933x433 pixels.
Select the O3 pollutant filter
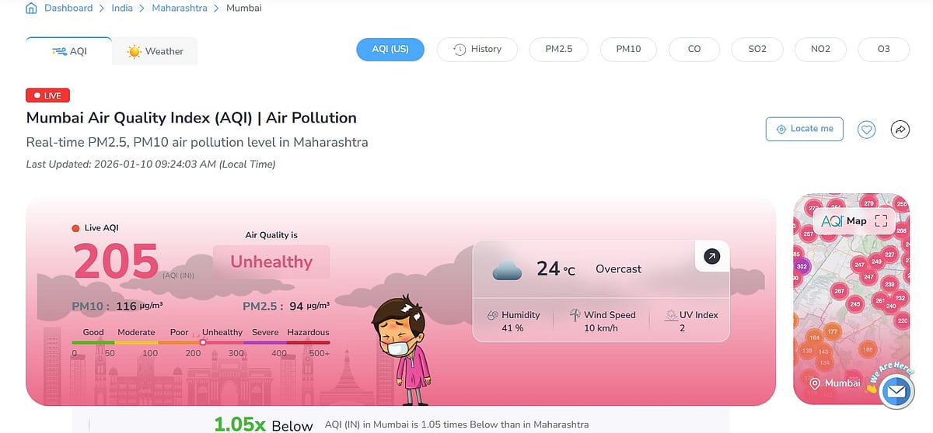click(x=883, y=49)
